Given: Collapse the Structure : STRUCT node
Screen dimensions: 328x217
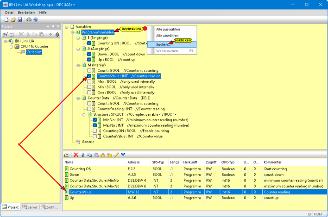Looking at the screenshot, I should pos(84,114).
